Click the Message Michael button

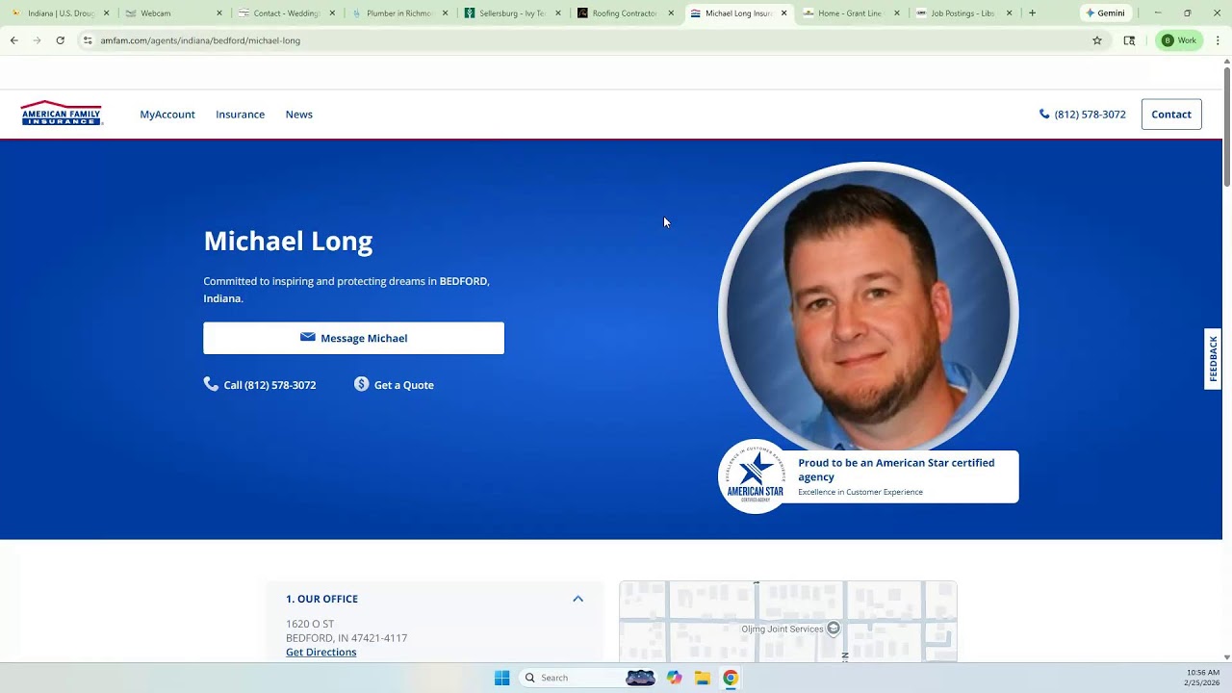(x=353, y=338)
